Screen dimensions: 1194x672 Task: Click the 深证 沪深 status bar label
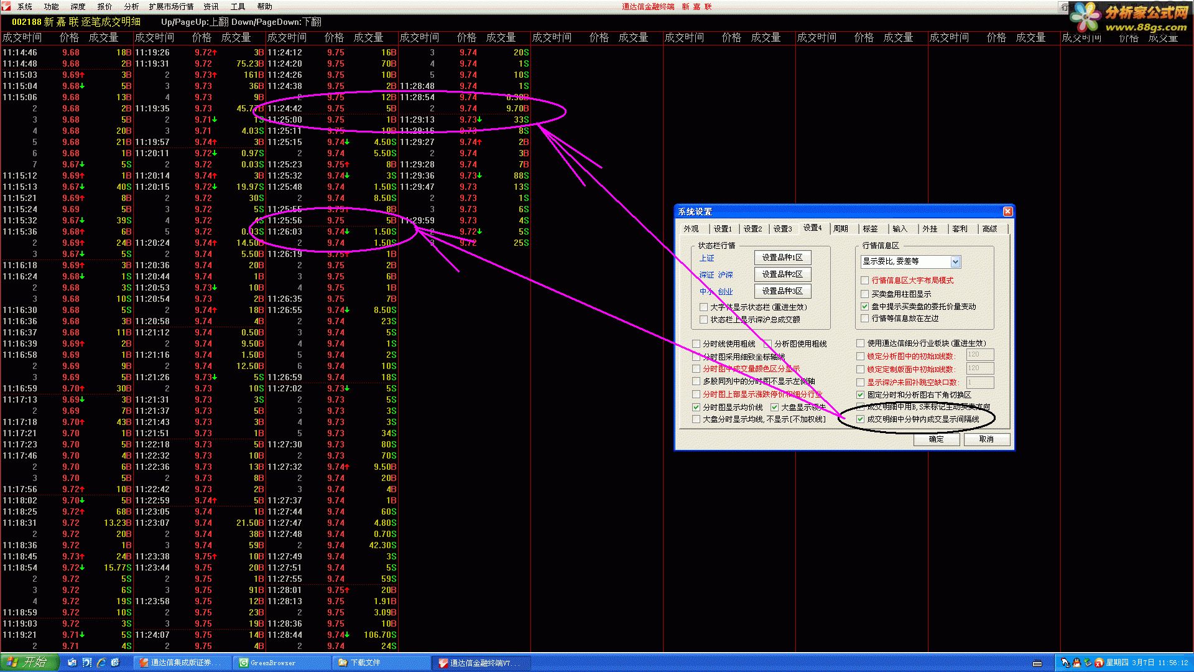click(x=716, y=275)
